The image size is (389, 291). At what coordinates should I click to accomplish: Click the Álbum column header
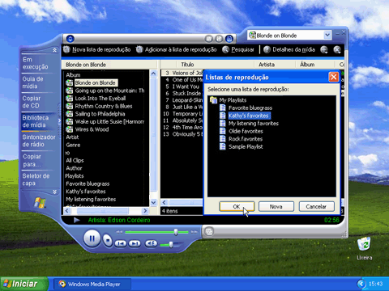point(315,65)
